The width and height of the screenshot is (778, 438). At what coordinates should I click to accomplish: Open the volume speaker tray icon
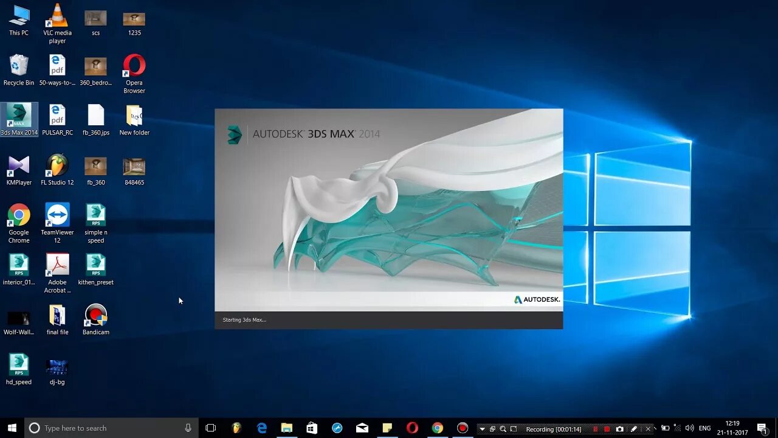coord(689,428)
